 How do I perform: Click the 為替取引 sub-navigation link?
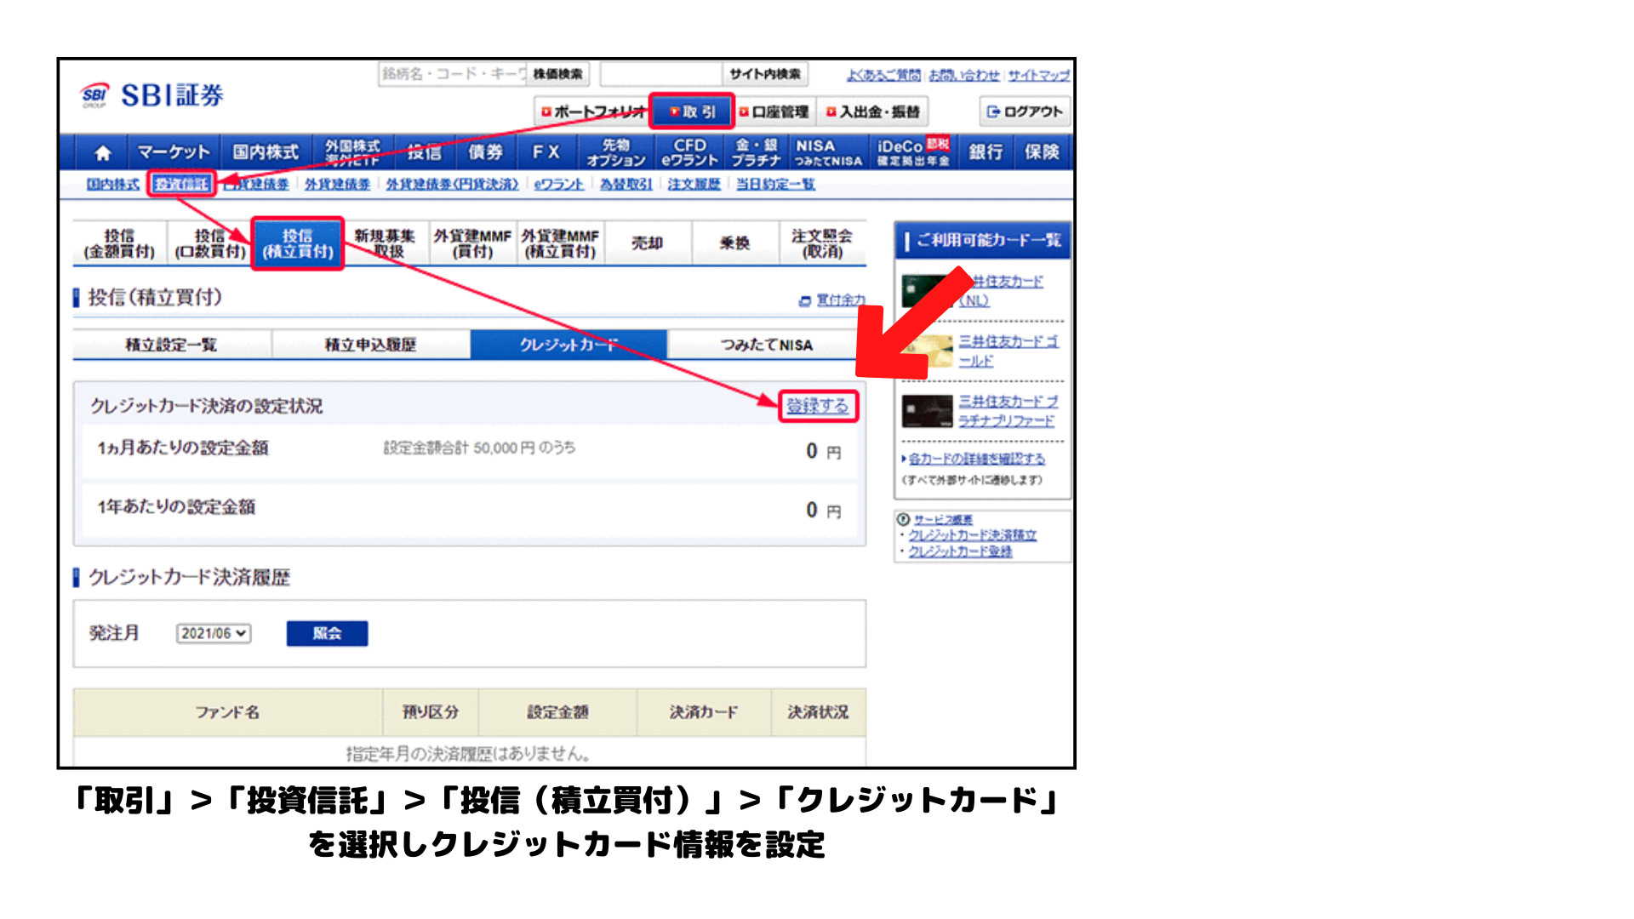click(626, 185)
